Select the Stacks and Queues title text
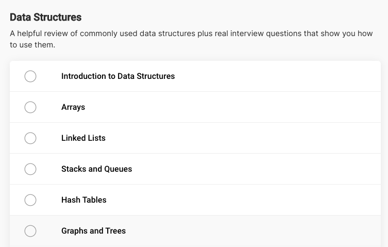The width and height of the screenshot is (388, 247). (x=96, y=169)
